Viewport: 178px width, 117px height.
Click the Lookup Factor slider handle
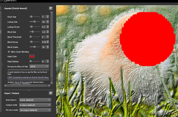click(x=31, y=27)
